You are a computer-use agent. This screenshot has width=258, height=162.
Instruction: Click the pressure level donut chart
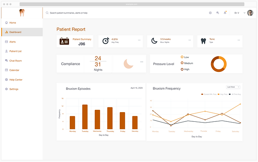(x=218, y=64)
